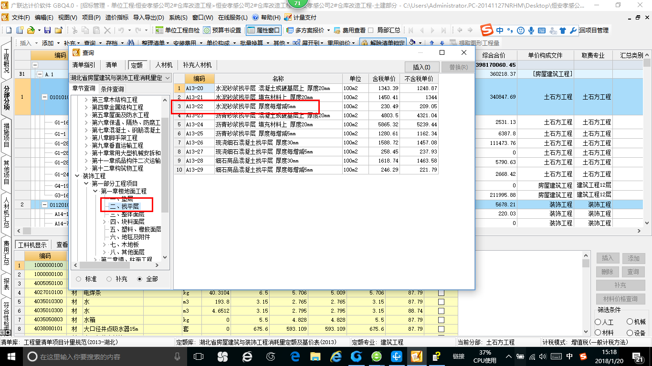
Task: Open Windows Start menu
Action: tap(11, 356)
